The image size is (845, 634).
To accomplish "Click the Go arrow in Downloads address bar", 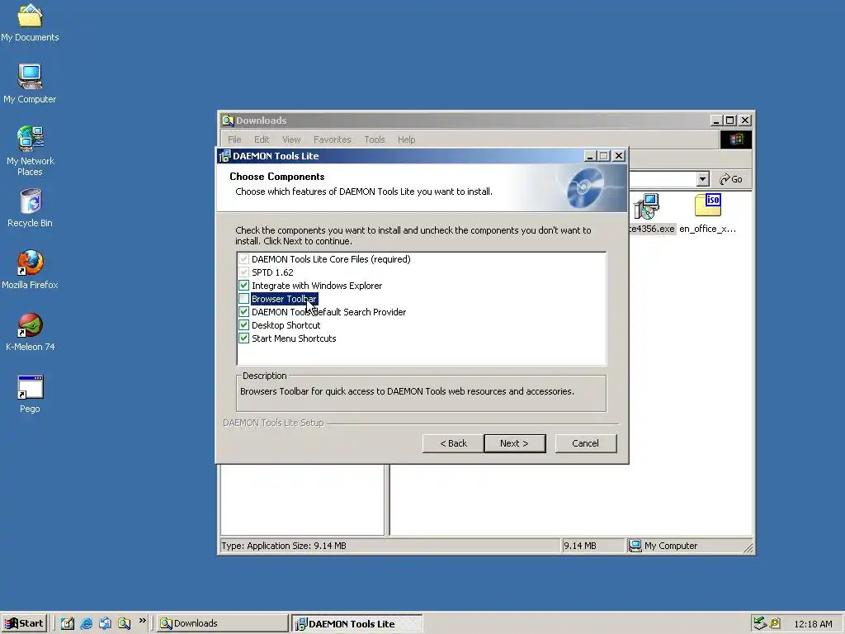I will click(x=731, y=179).
